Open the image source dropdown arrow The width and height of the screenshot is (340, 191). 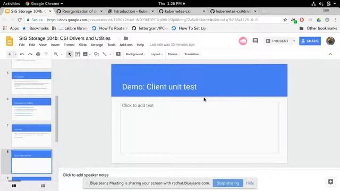tap(90, 54)
